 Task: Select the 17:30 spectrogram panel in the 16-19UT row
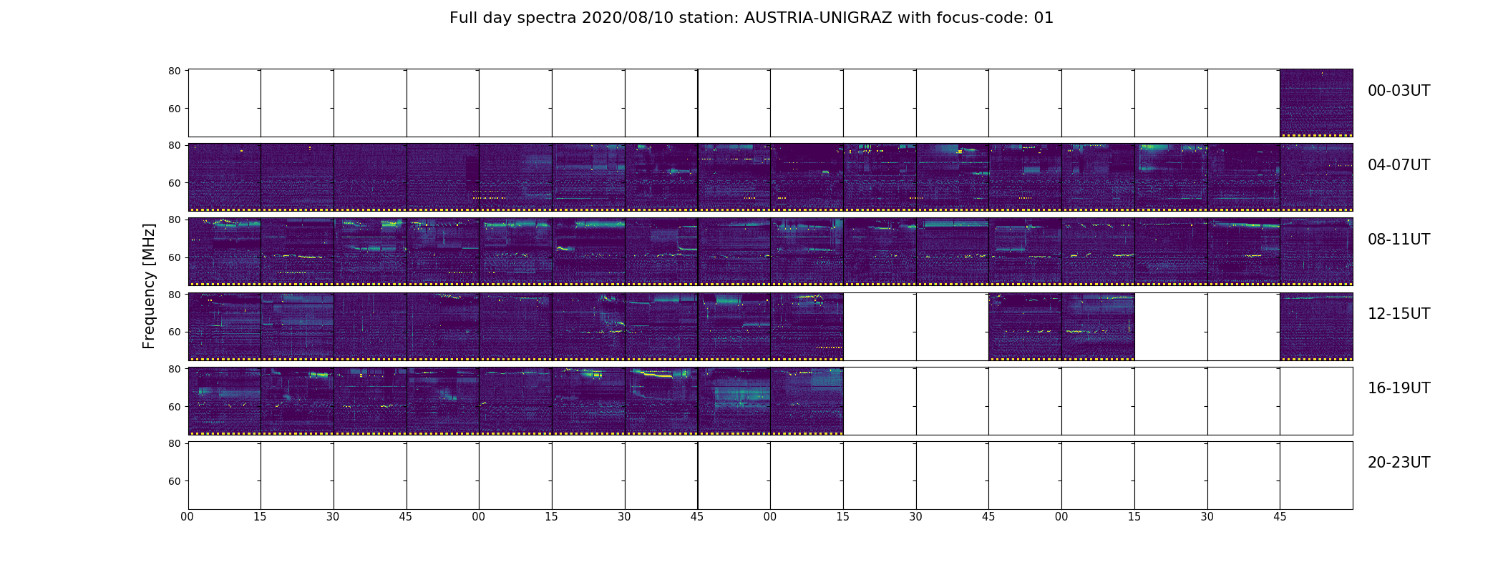(661, 401)
